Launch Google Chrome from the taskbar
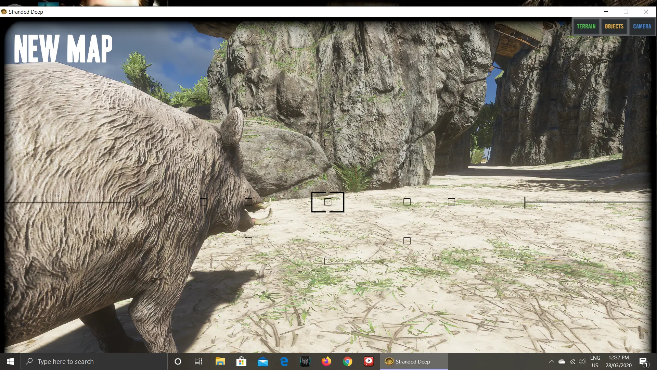This screenshot has width=657, height=370. tap(348, 361)
